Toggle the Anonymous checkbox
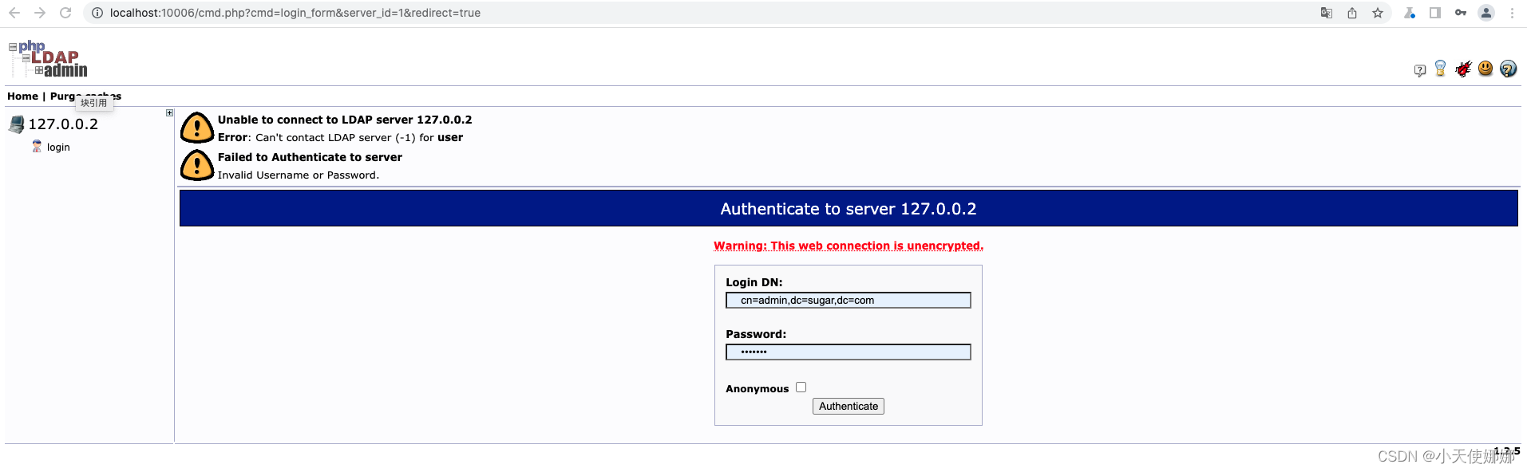The width and height of the screenshot is (1527, 472). 801,387
